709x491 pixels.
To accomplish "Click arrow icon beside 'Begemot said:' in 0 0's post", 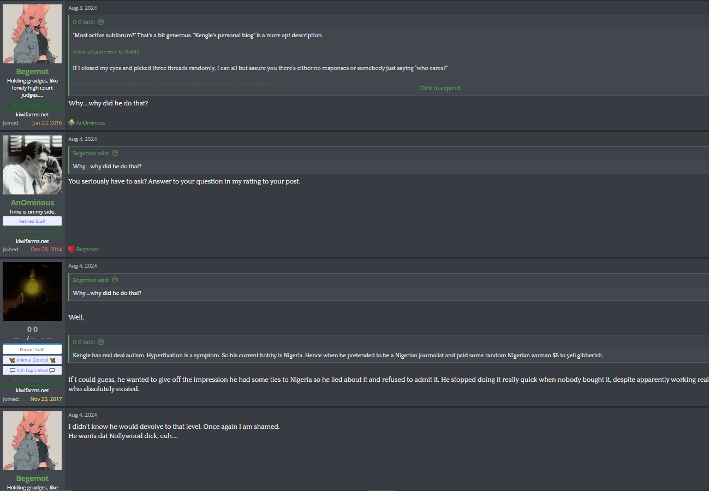I will click(115, 280).
